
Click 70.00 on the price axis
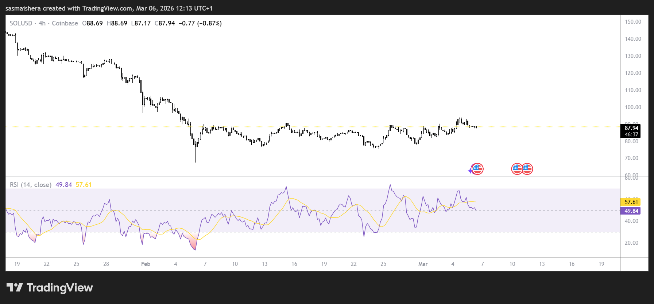click(x=631, y=158)
